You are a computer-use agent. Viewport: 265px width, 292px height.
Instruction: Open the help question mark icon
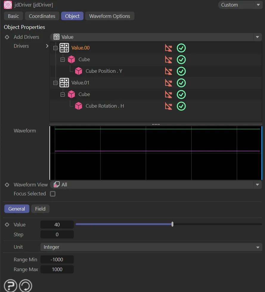pos(10,285)
